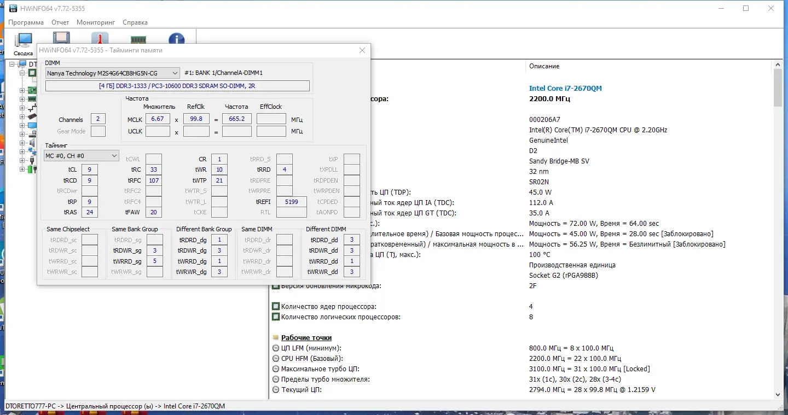Expand the monitor tree node
The width and height of the screenshot is (788, 415).
tap(22, 125)
